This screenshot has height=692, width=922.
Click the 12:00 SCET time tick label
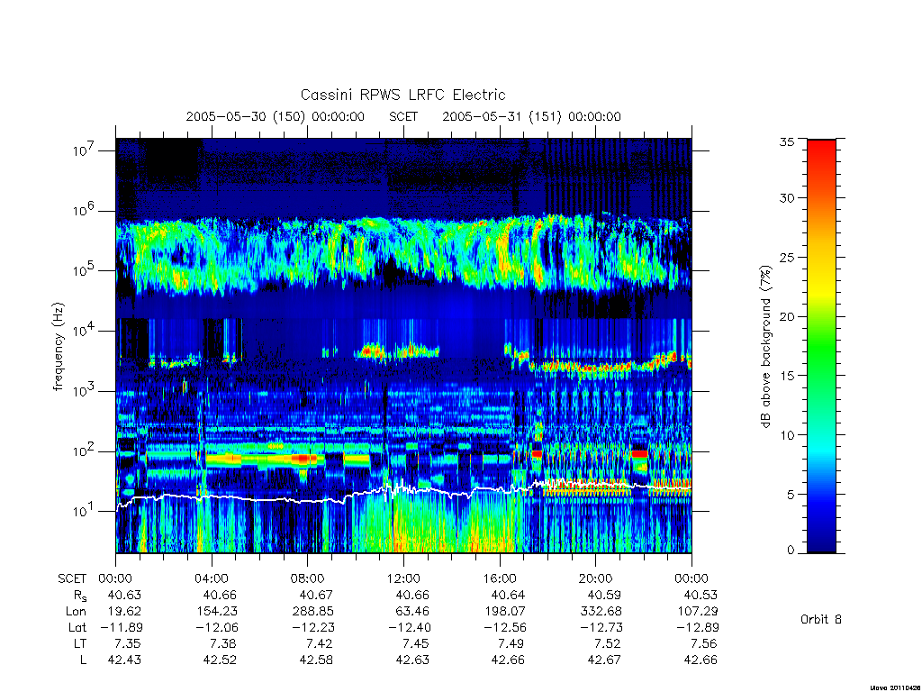(403, 578)
